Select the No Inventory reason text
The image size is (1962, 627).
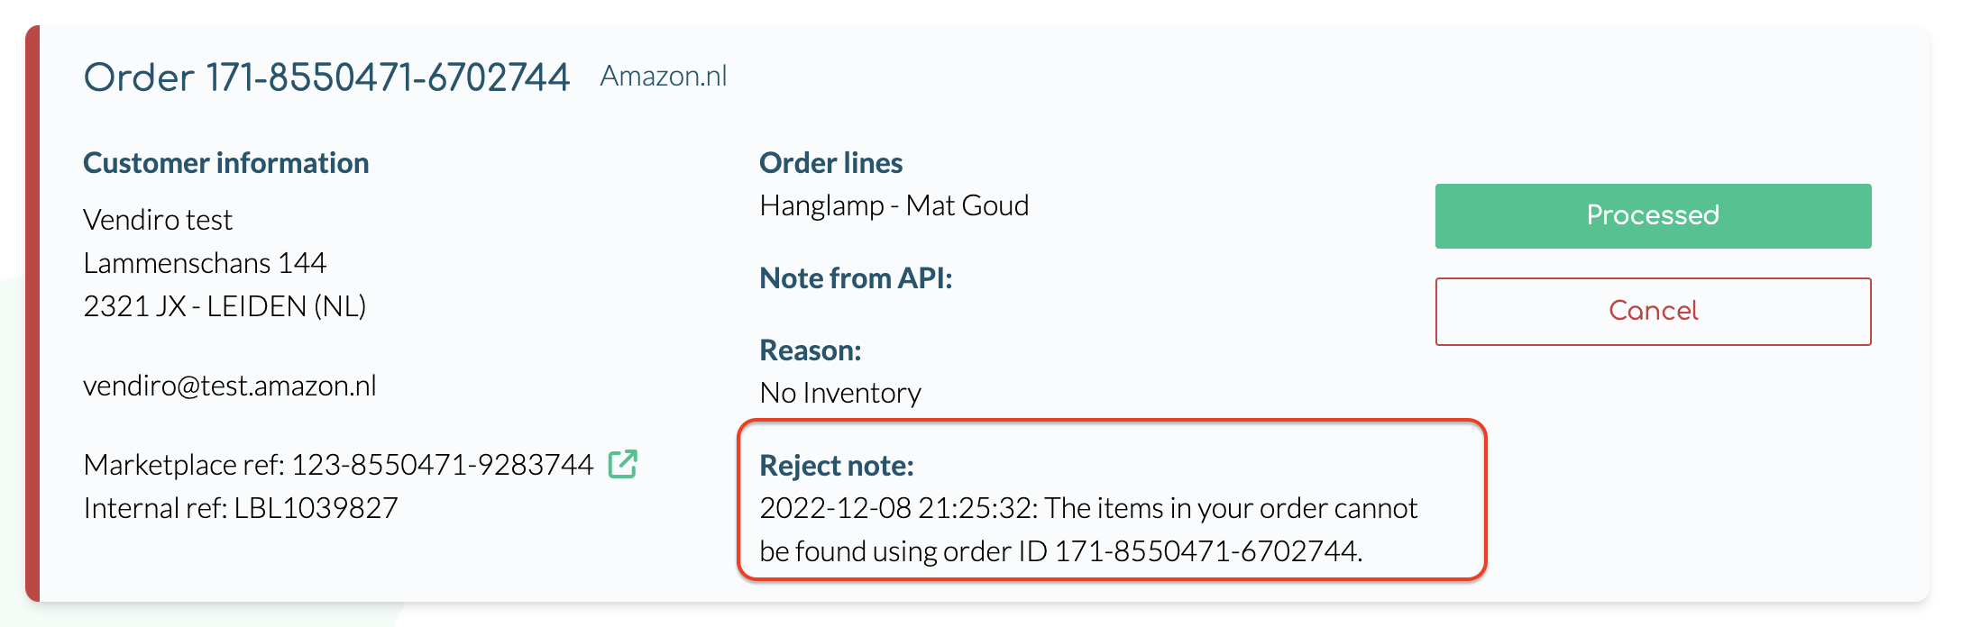[840, 393]
